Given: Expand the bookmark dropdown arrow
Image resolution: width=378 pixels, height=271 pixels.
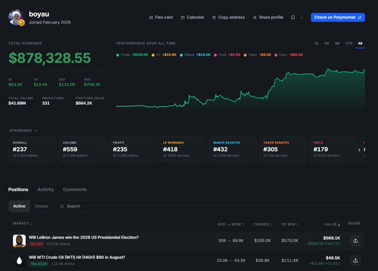Looking at the screenshot, I should point(301,18).
